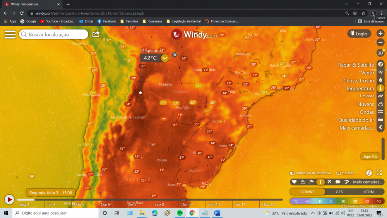This screenshot has height=218, width=387.
Task: Click the browser address bar
Action: tap(185, 13)
